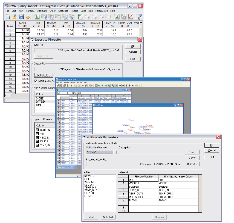This screenshot has width=234, height=223.
Task: Click the scroll-left arrow of data grid scrollbar
Action: coord(6,95)
